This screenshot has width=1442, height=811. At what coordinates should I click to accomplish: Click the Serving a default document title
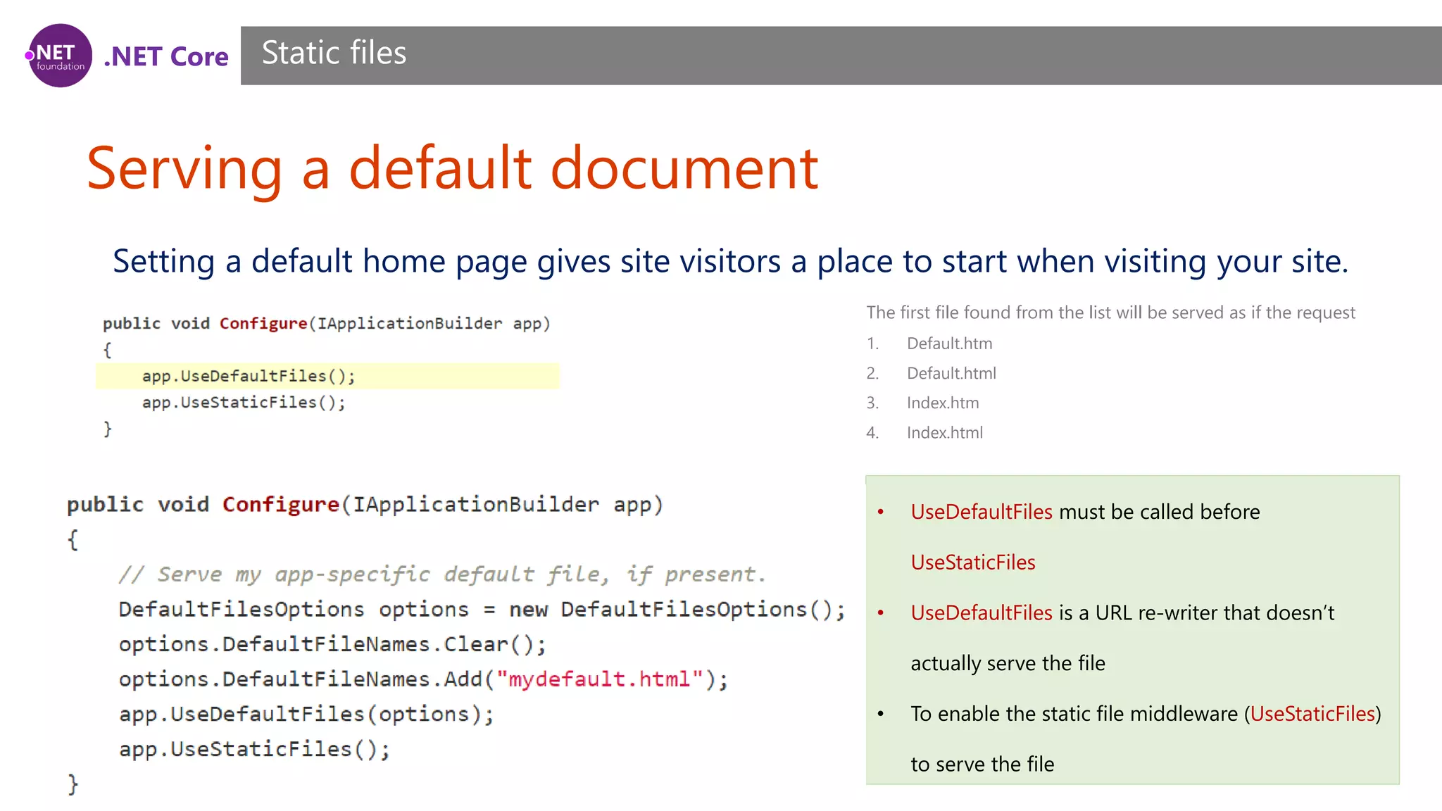point(451,168)
